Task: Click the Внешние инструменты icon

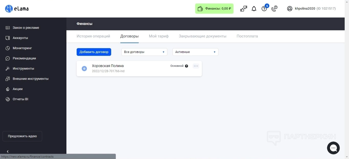Action: pos(8,79)
